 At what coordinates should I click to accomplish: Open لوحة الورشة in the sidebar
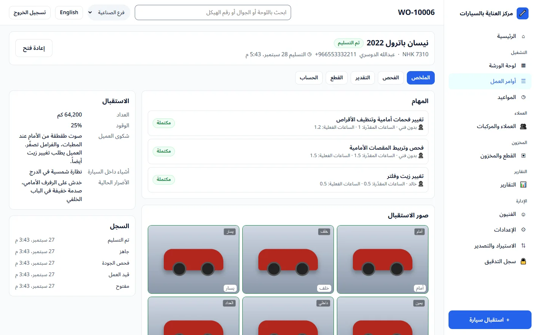[490, 66]
